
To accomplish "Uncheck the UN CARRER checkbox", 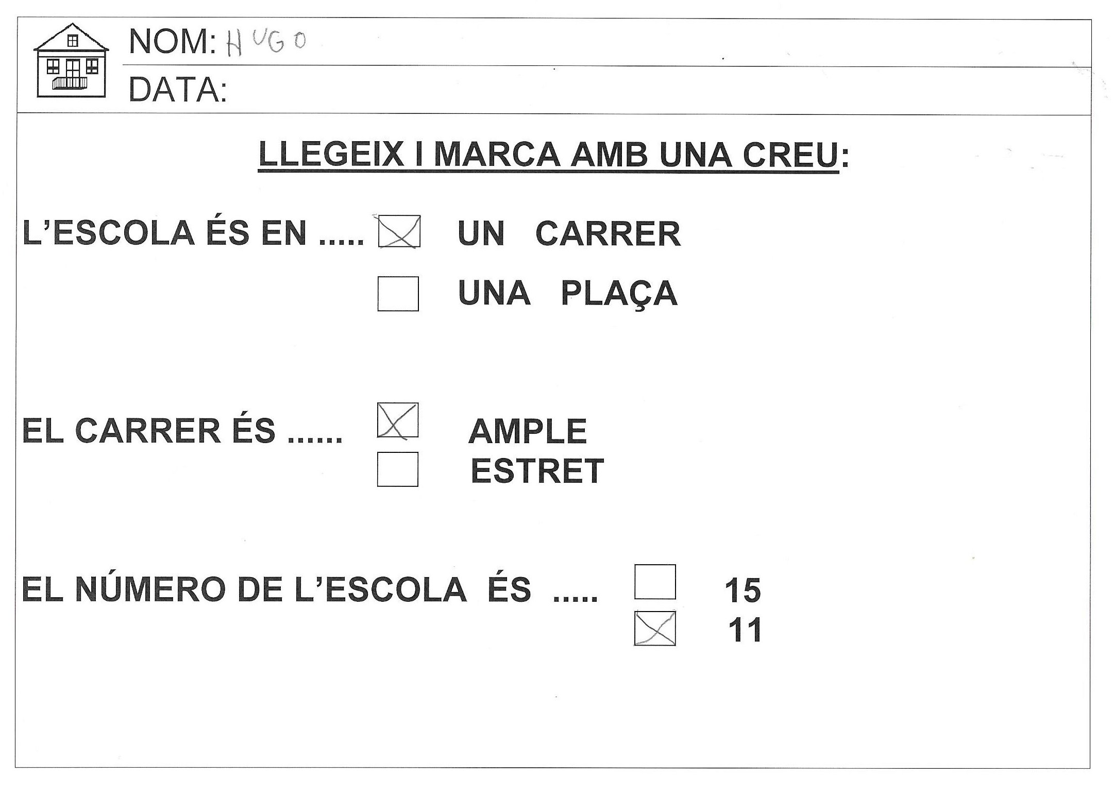I will pos(399,231).
